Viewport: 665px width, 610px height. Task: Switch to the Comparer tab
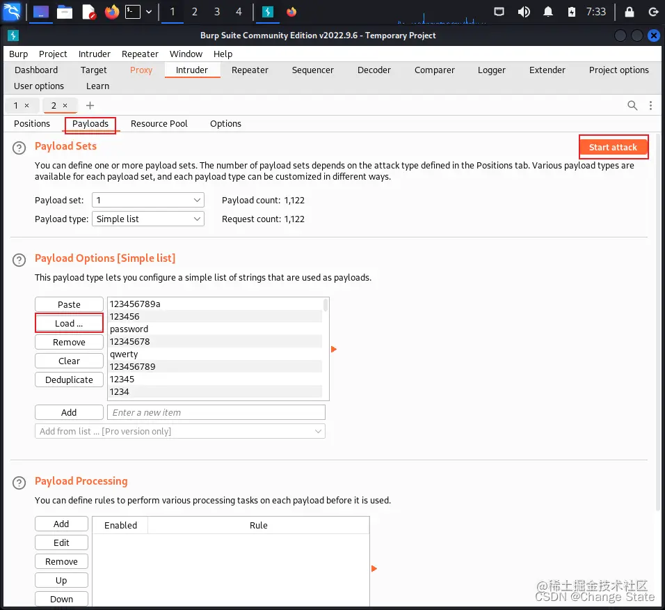(434, 70)
